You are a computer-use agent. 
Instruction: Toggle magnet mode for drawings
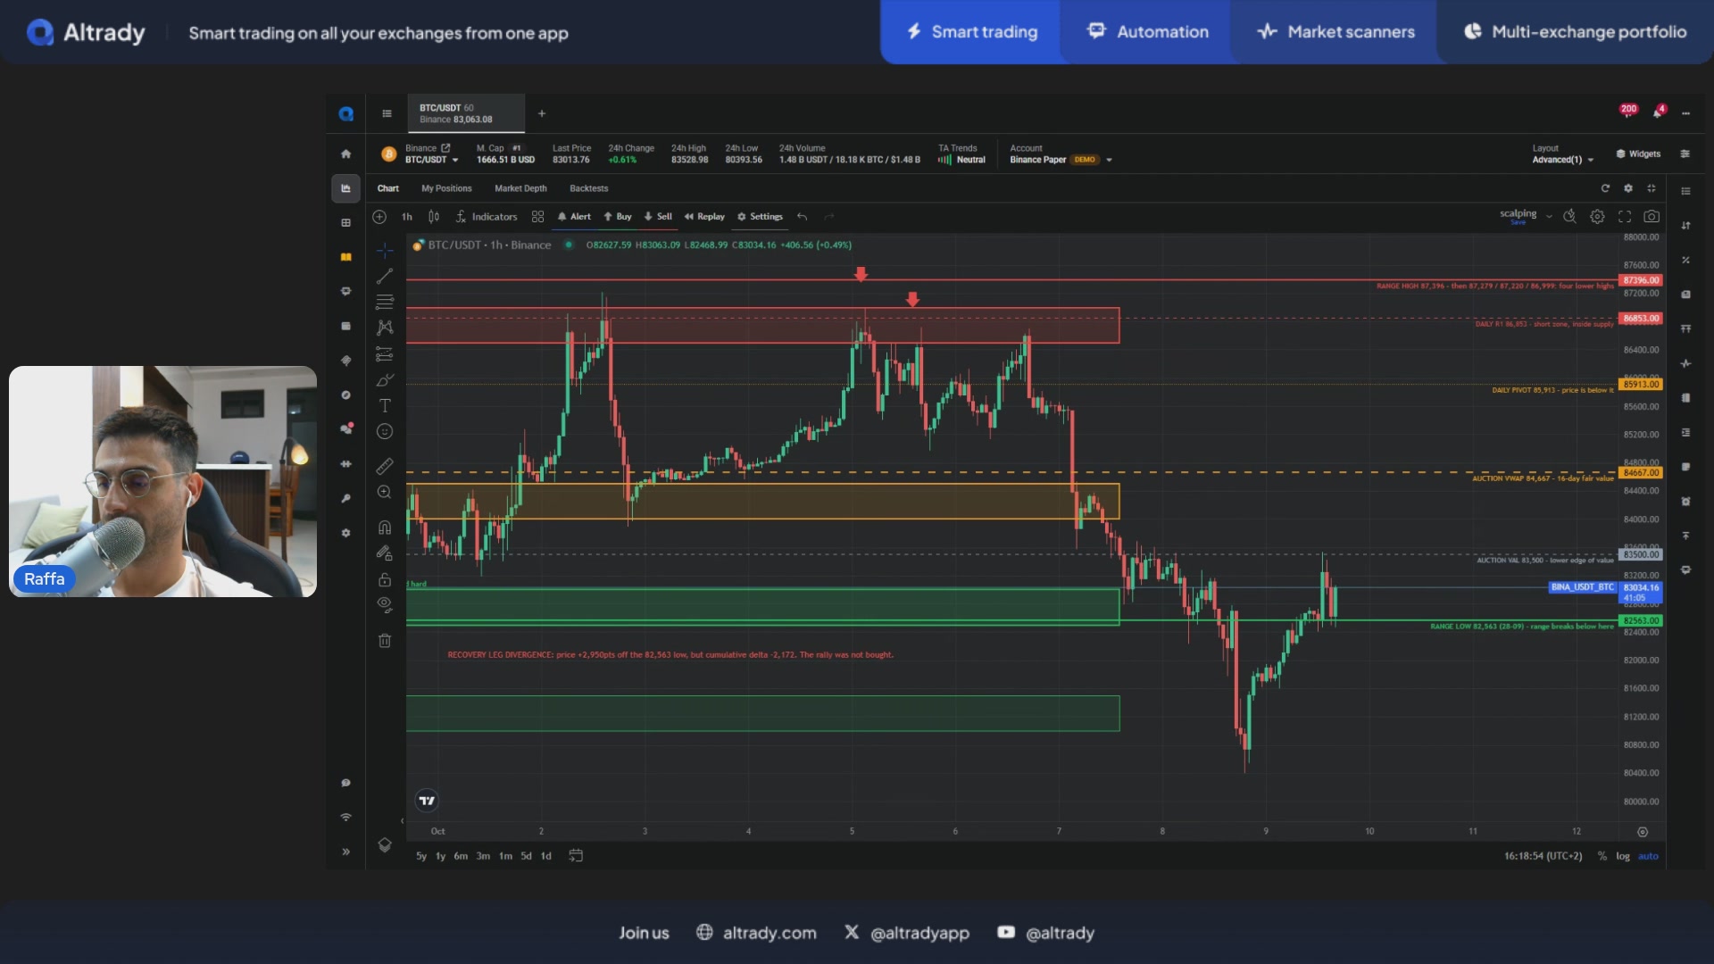point(385,527)
